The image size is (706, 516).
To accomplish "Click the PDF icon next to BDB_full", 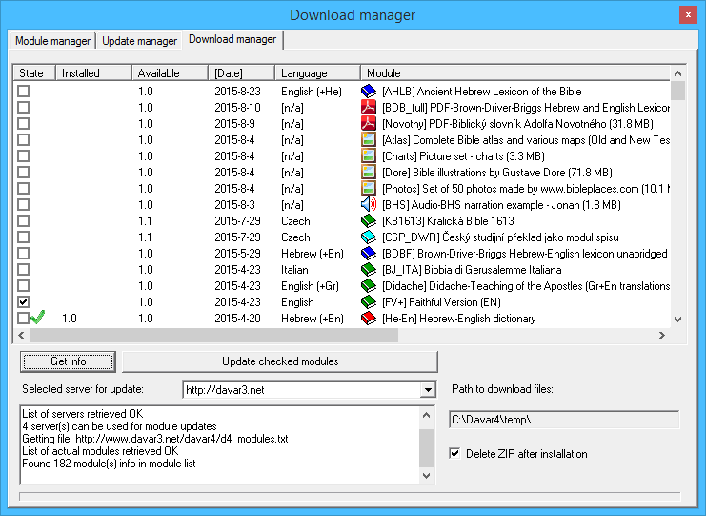I will point(369,108).
